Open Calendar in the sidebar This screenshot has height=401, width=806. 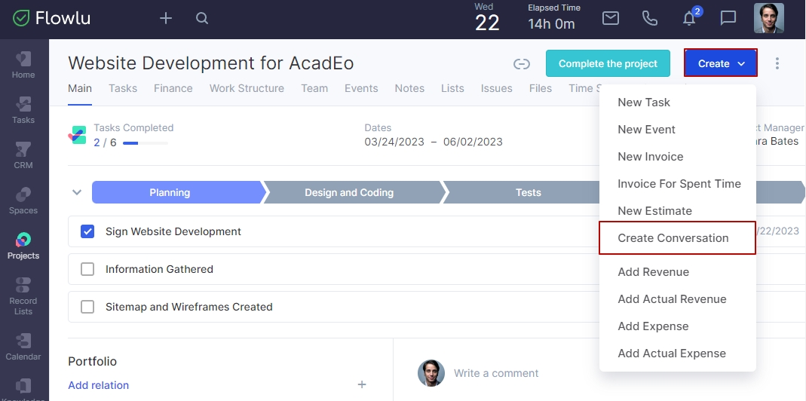click(x=23, y=347)
